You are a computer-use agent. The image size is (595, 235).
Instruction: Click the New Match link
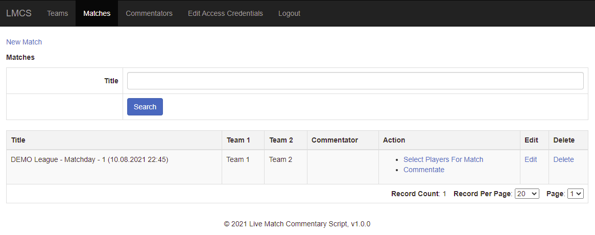click(x=24, y=42)
